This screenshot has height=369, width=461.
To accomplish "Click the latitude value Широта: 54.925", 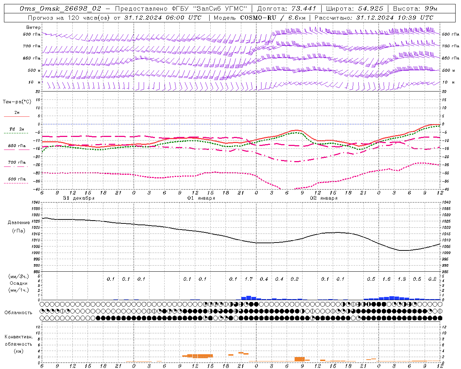I will click(354, 9).
